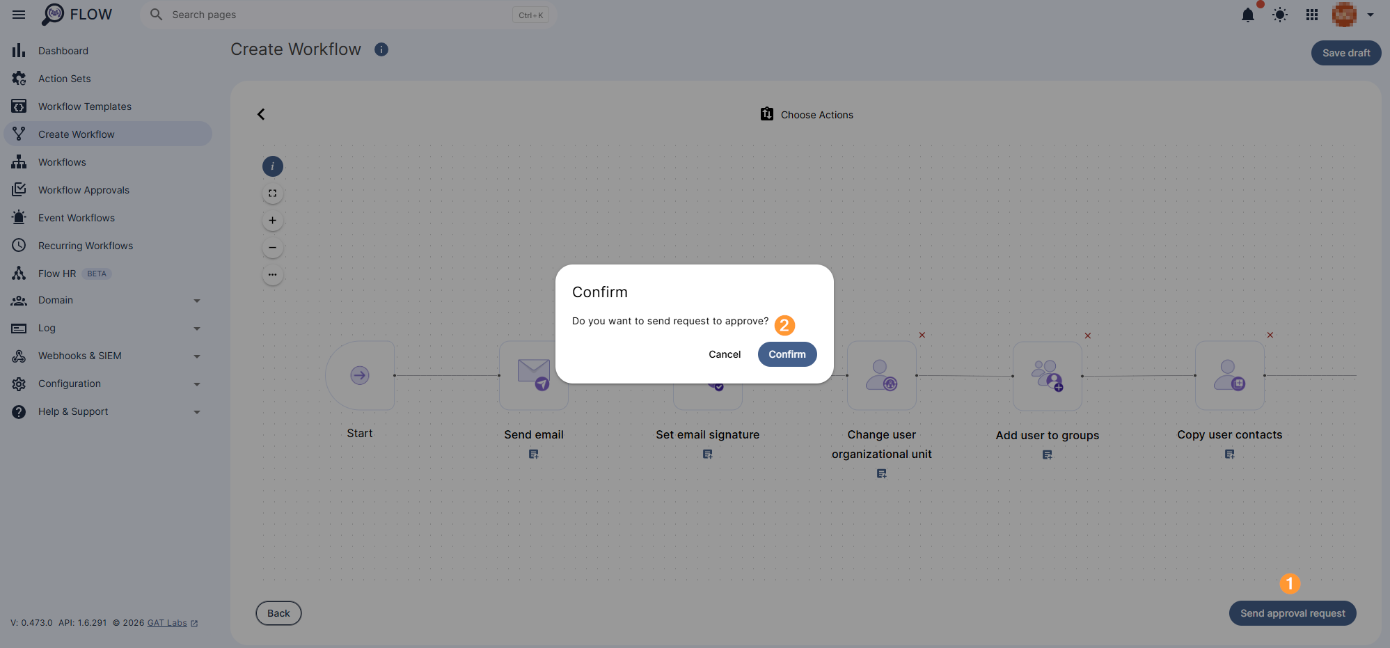Click the Recurring Workflows clock icon
Screen dimensions: 1390x648
click(x=19, y=245)
